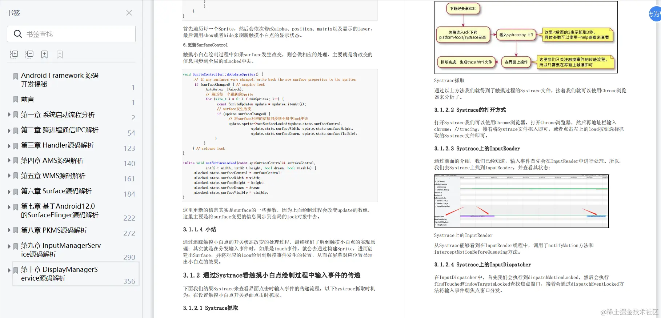The width and height of the screenshot is (661, 318).
Task: Open the 前言 bookmark
Action: pos(27,99)
